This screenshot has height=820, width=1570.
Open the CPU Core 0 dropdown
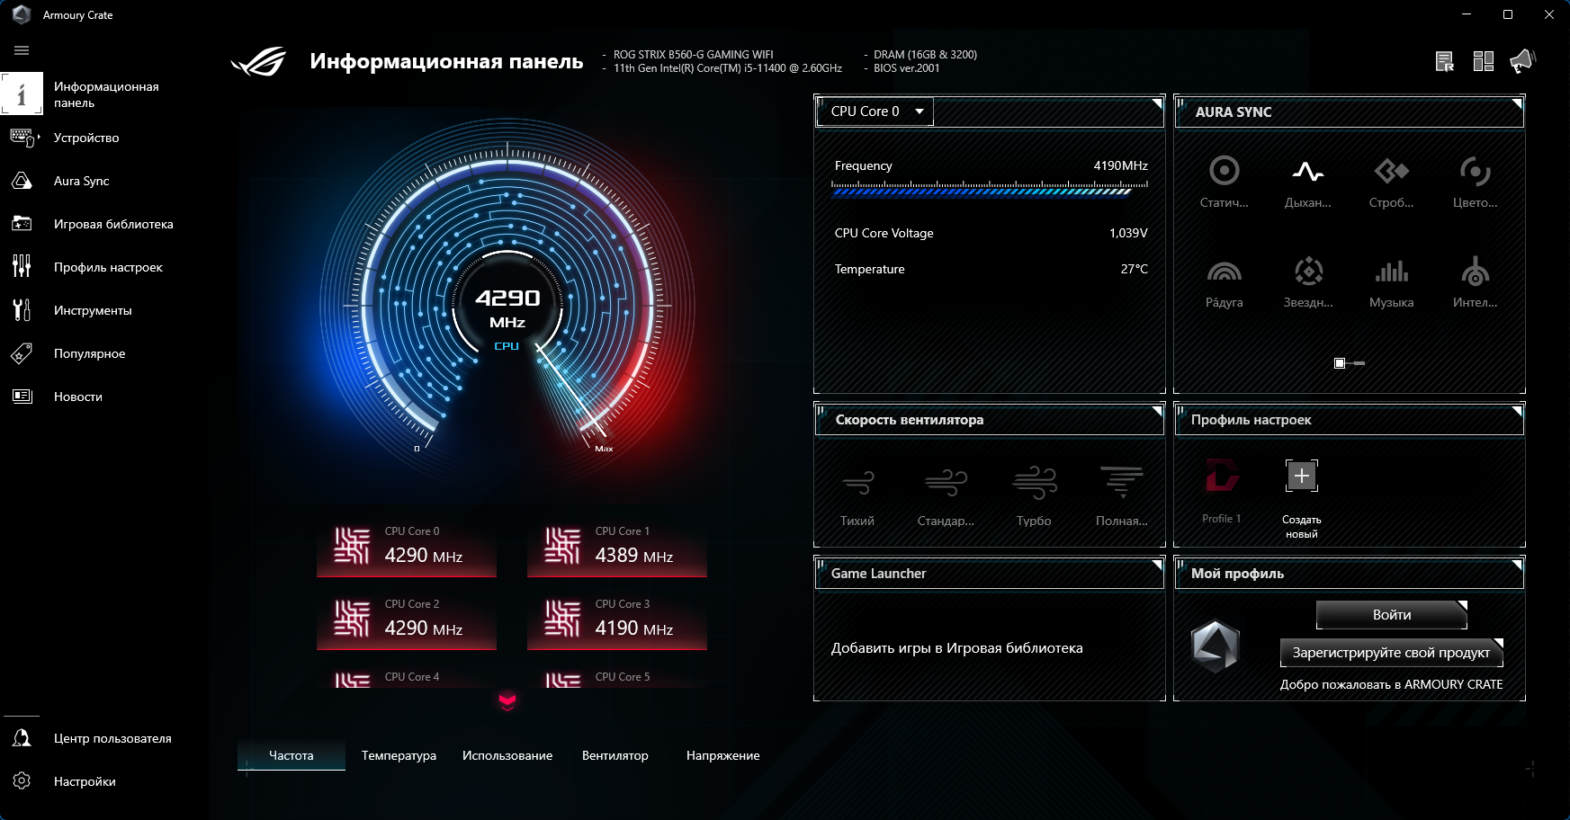point(875,111)
